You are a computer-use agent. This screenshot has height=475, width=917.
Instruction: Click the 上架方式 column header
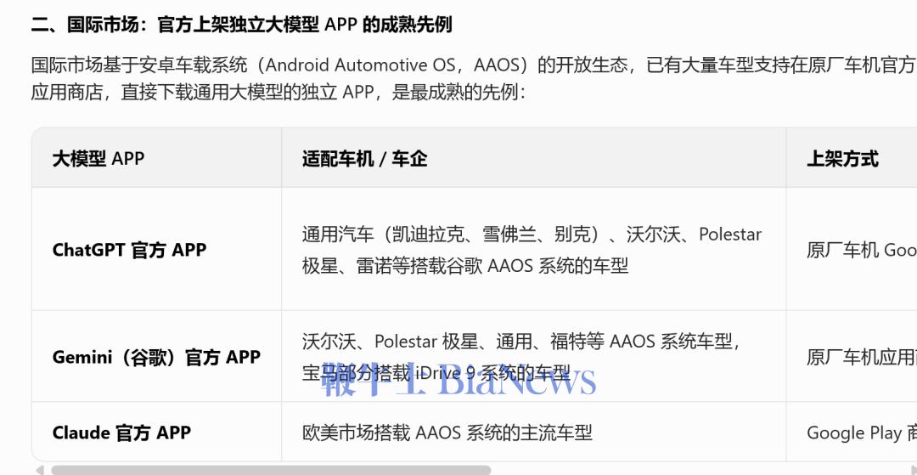click(842, 159)
